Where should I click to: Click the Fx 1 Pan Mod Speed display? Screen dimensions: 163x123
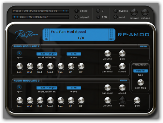79,35
